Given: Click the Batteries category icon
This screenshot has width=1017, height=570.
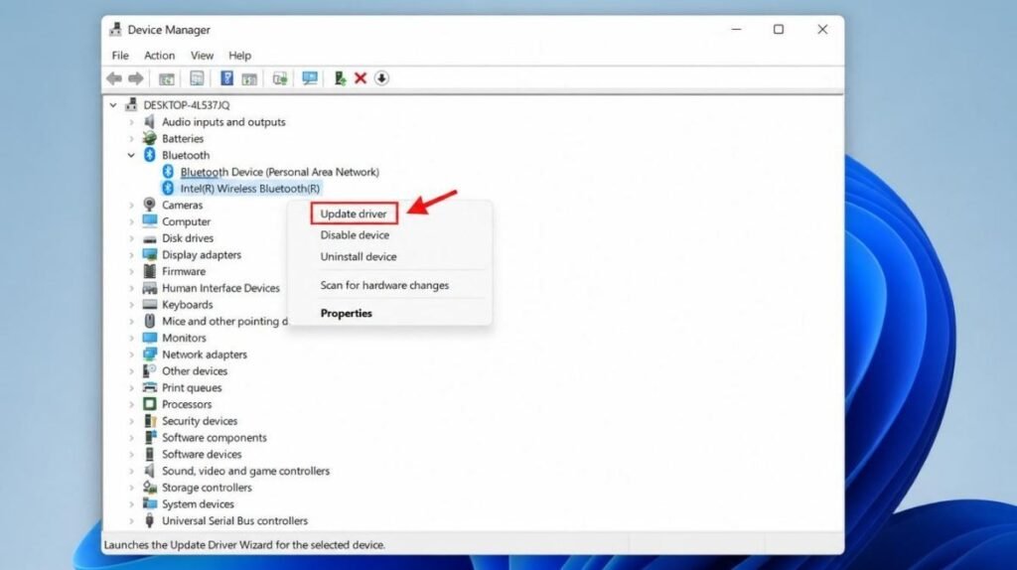Looking at the screenshot, I should pyautogui.click(x=150, y=138).
